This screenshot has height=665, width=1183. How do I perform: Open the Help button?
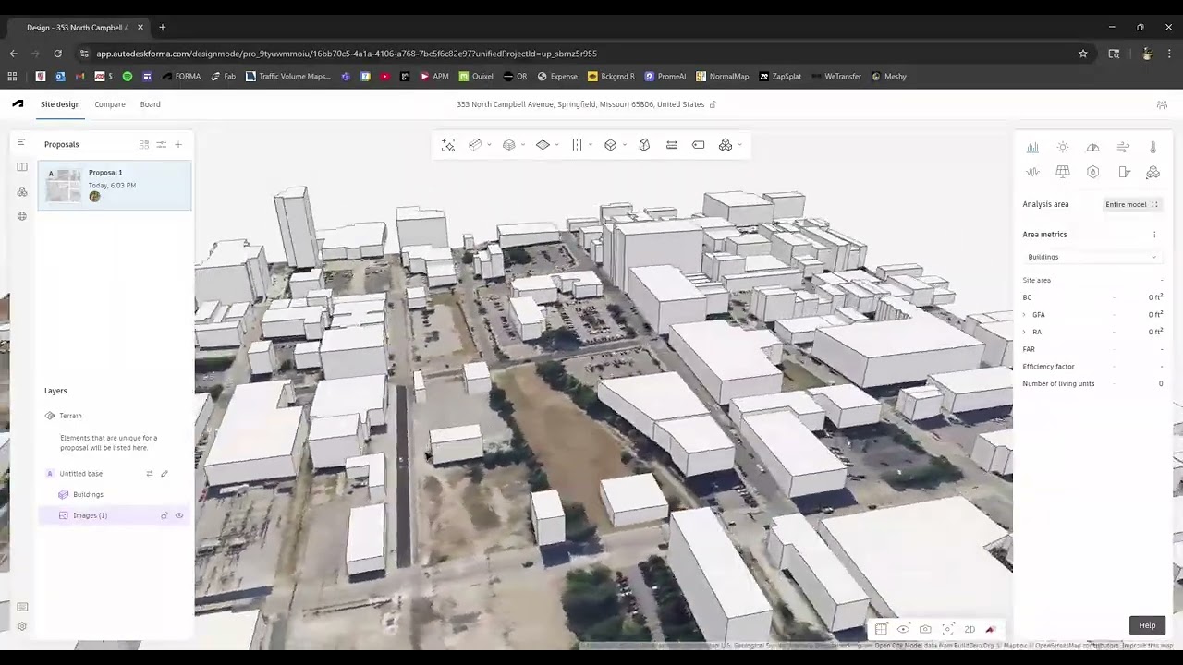(1147, 625)
